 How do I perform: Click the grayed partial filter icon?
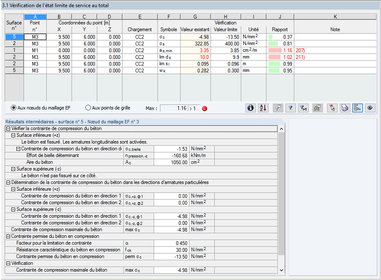pos(278,108)
